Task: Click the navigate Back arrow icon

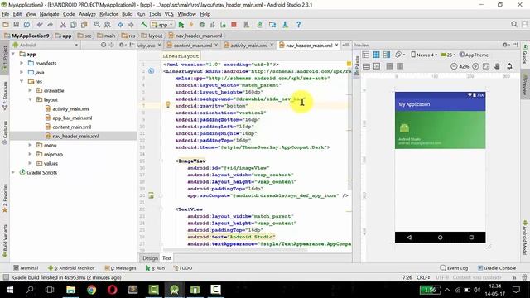Action: click(120, 25)
